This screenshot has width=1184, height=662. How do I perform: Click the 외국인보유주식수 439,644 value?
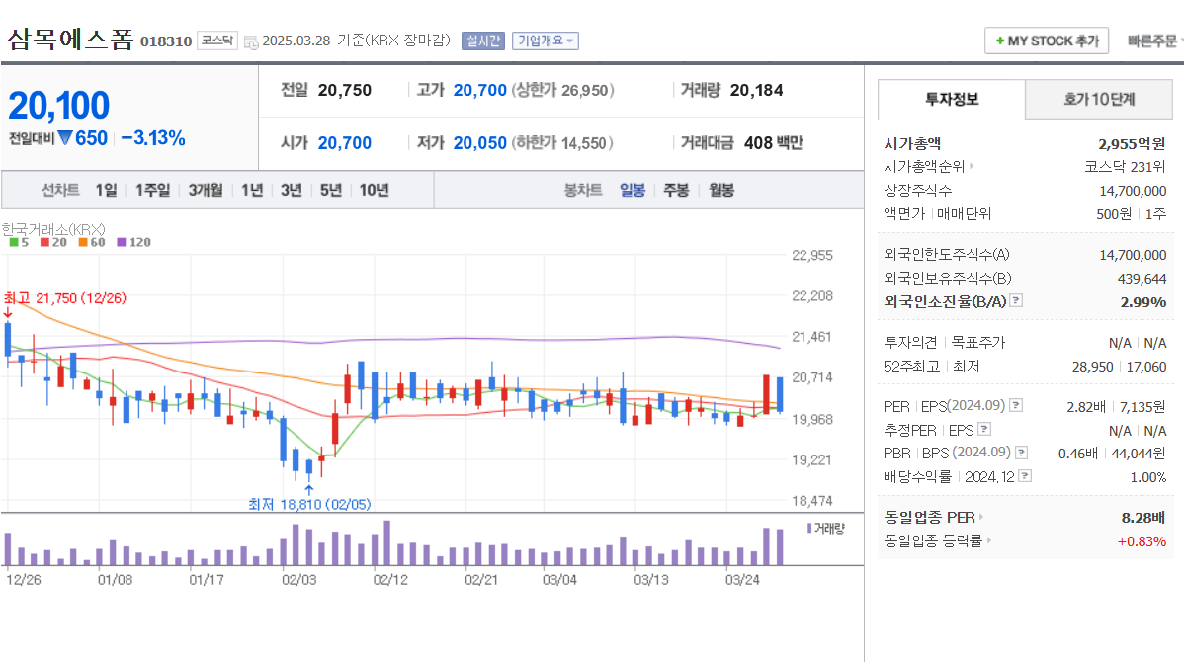[x=1142, y=279]
